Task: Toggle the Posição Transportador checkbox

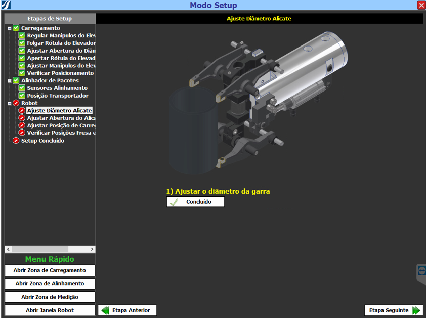Action: (22, 96)
